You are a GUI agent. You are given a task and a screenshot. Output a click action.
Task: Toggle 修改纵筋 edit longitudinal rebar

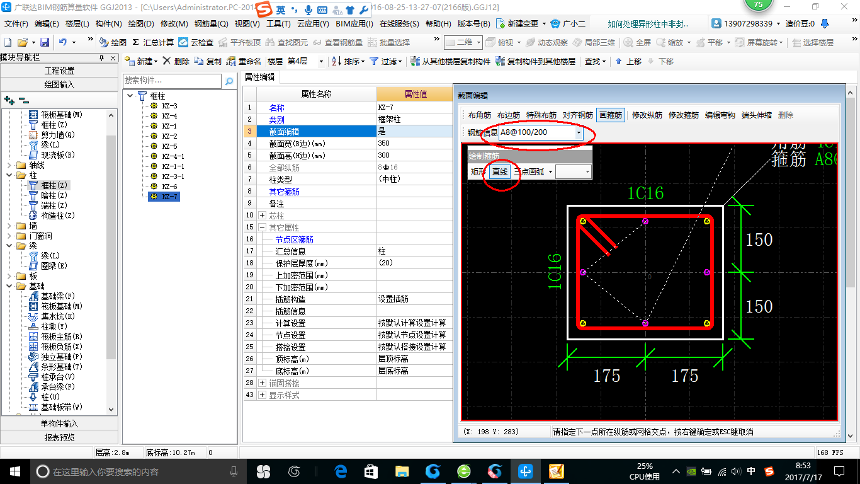[x=647, y=115]
